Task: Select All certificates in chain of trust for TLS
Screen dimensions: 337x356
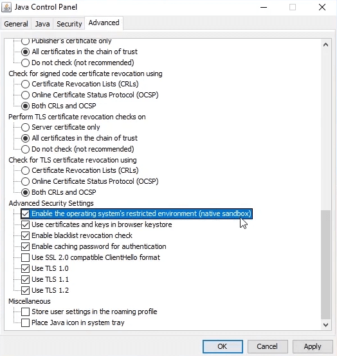Action: (25, 138)
